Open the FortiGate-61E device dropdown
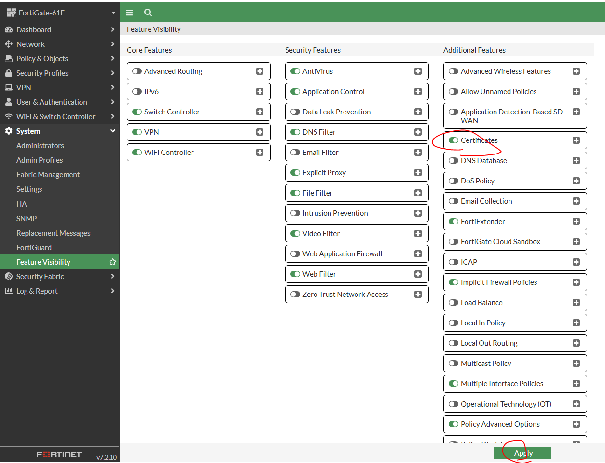Image resolution: width=605 pixels, height=463 pixels. (113, 13)
